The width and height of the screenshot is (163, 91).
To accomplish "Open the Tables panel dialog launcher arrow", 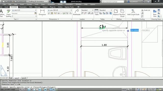I will [x=111, y=19].
